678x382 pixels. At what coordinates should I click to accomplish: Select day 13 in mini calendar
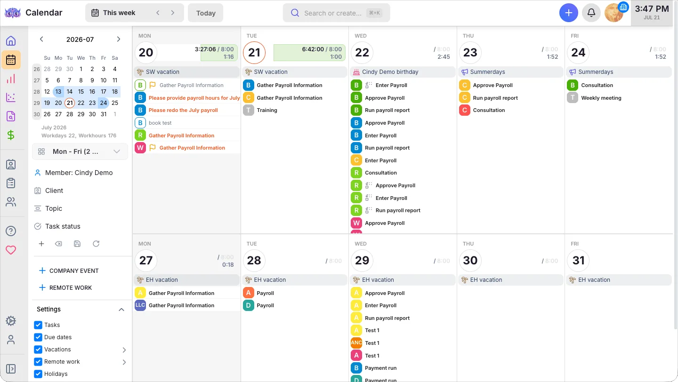coord(58,91)
